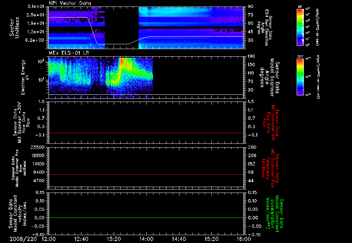
Task: Click the 90 degree elevation tick label
Action: (x=251, y=7)
